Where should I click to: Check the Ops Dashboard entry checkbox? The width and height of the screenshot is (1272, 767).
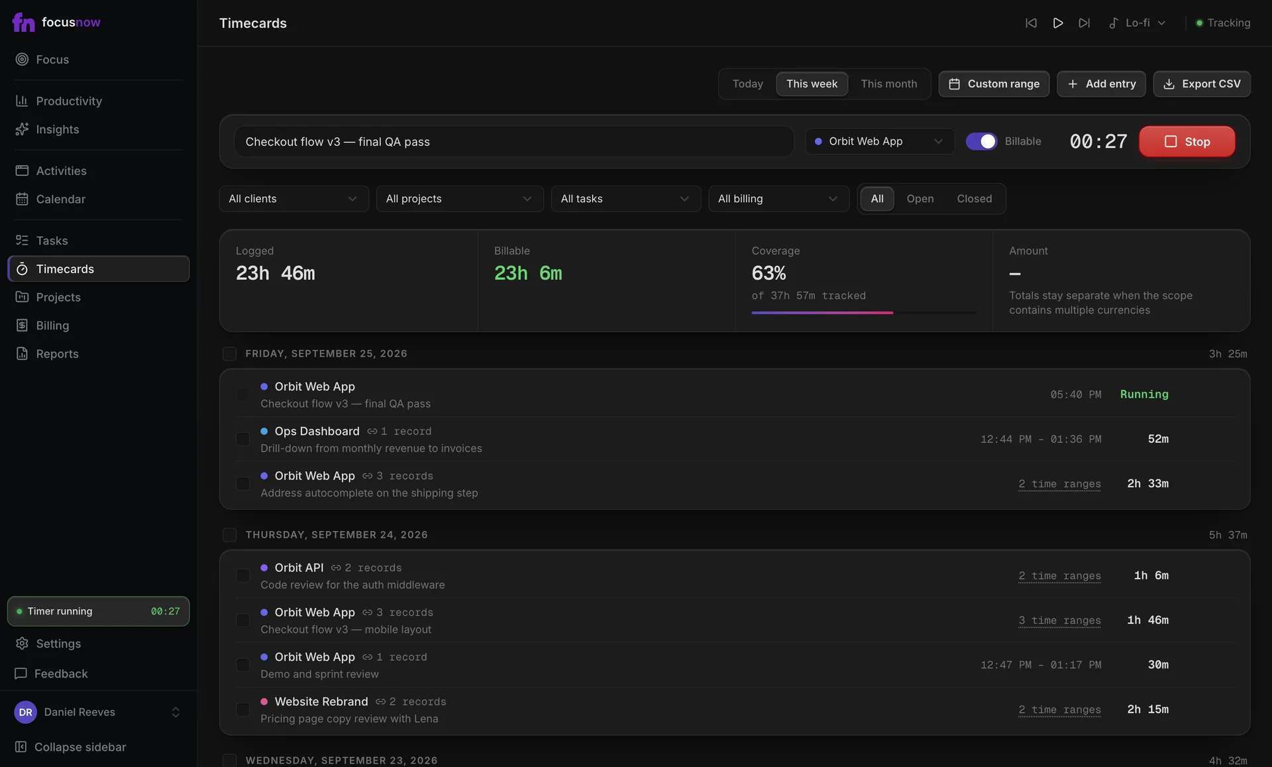coord(242,439)
